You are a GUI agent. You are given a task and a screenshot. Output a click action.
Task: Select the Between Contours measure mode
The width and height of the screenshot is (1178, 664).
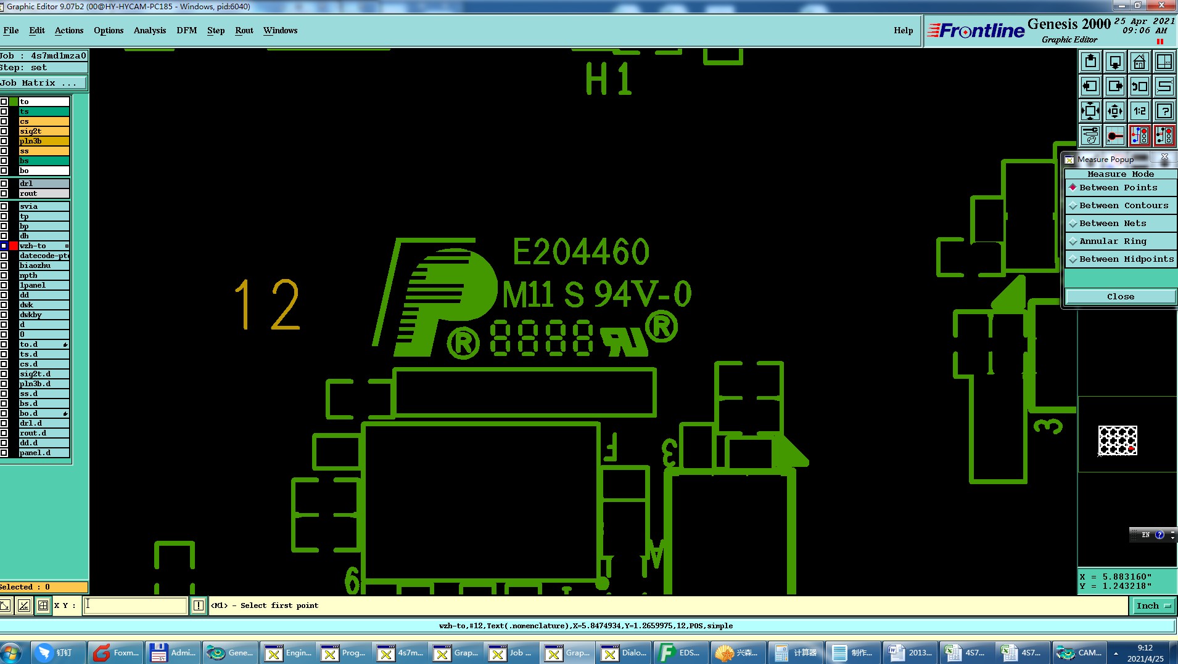point(1120,206)
